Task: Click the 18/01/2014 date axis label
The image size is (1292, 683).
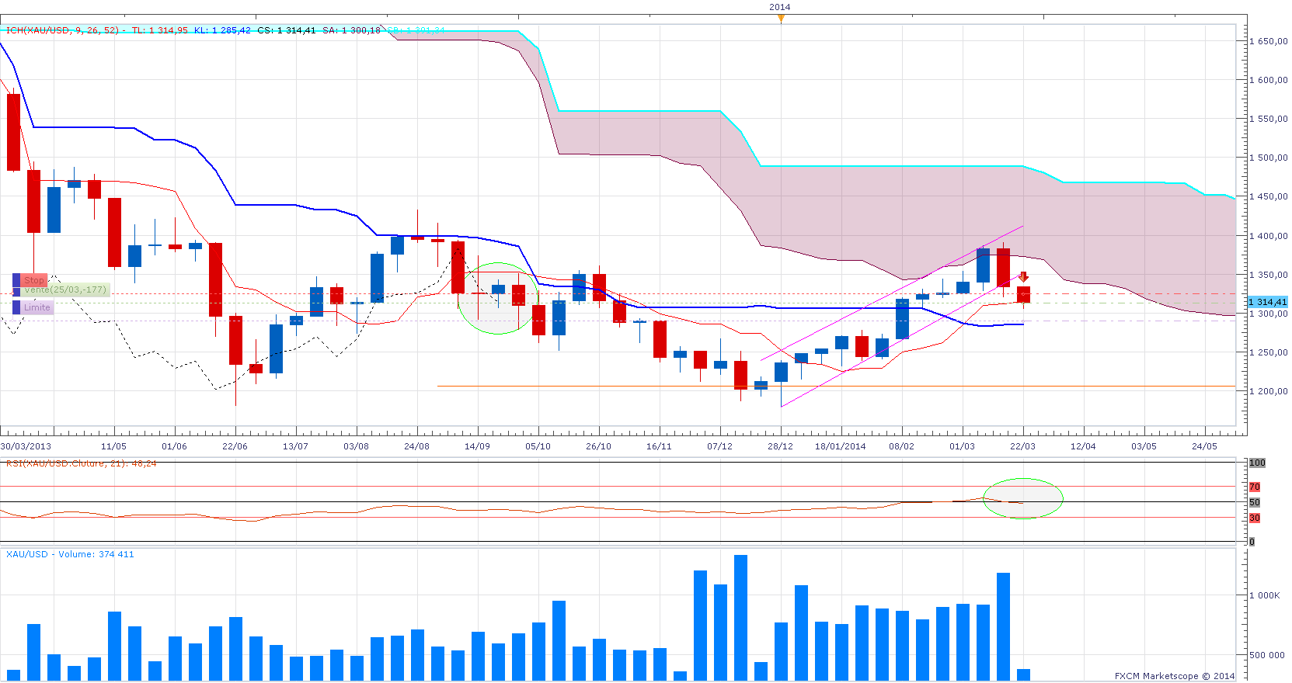Action: pos(841,446)
